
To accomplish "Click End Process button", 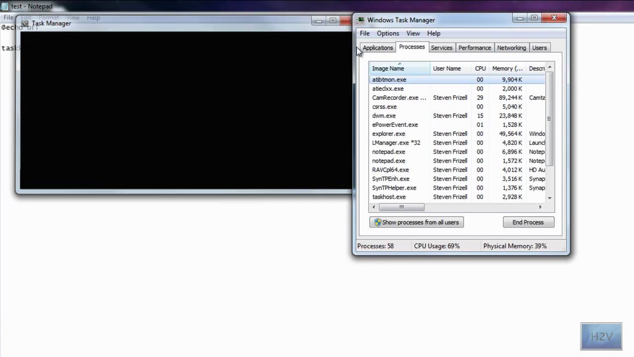I will (x=528, y=222).
